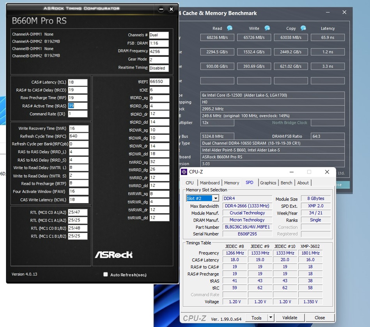Click the JEDEC #8 tRAS value 41
Image resolution: width=370 pixels, height=327 pixels.
[x=235, y=281]
